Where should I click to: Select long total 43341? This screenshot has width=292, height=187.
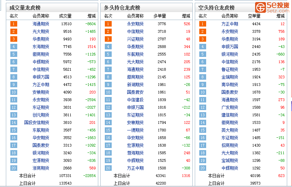[x=161, y=176]
